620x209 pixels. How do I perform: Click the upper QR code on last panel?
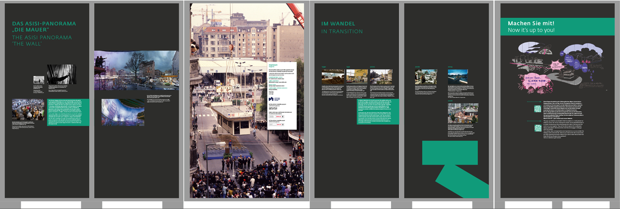click(x=537, y=109)
